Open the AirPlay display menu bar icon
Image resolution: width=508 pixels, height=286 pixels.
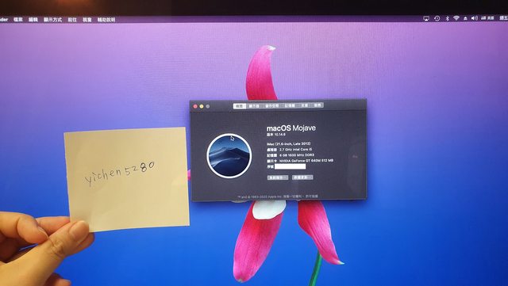click(426, 18)
